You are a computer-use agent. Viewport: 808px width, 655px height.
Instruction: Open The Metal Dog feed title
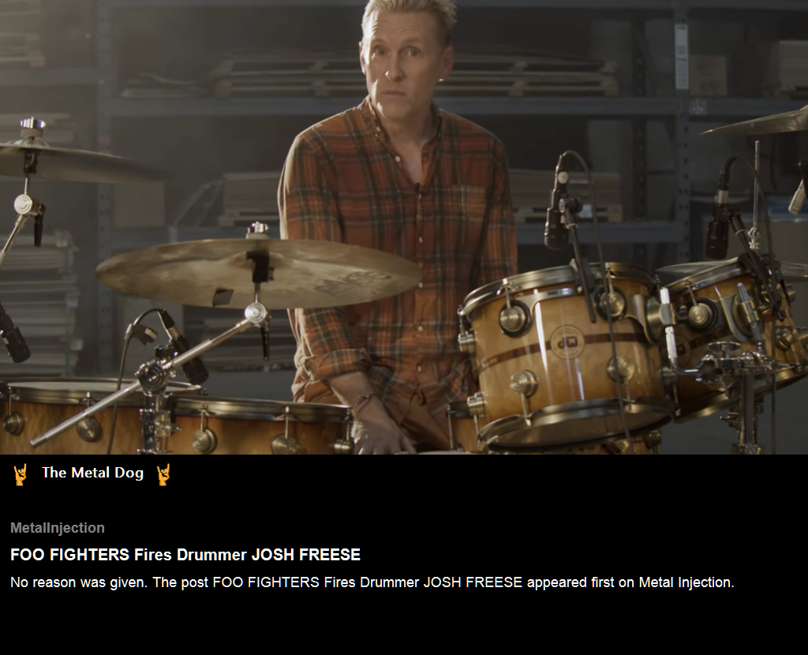tap(93, 473)
